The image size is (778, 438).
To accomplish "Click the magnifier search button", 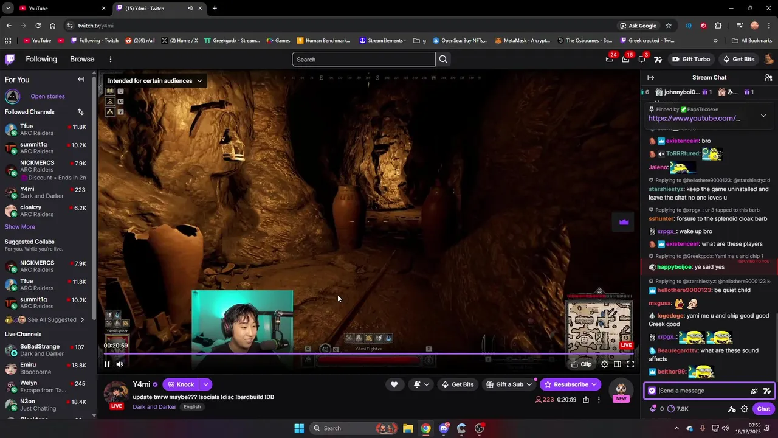I will tap(443, 60).
